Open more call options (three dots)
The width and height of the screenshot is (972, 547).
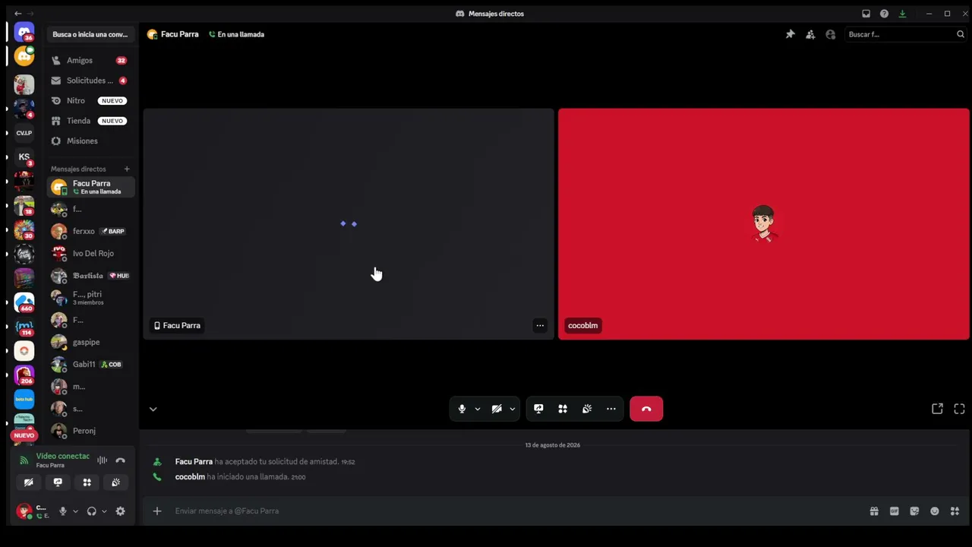coord(611,409)
